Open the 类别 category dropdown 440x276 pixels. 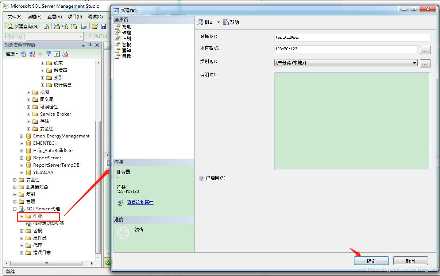[x=414, y=63]
